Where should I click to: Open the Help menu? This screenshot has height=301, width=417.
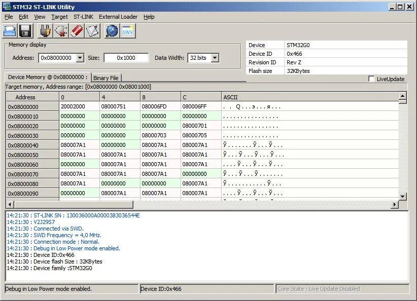pos(149,17)
